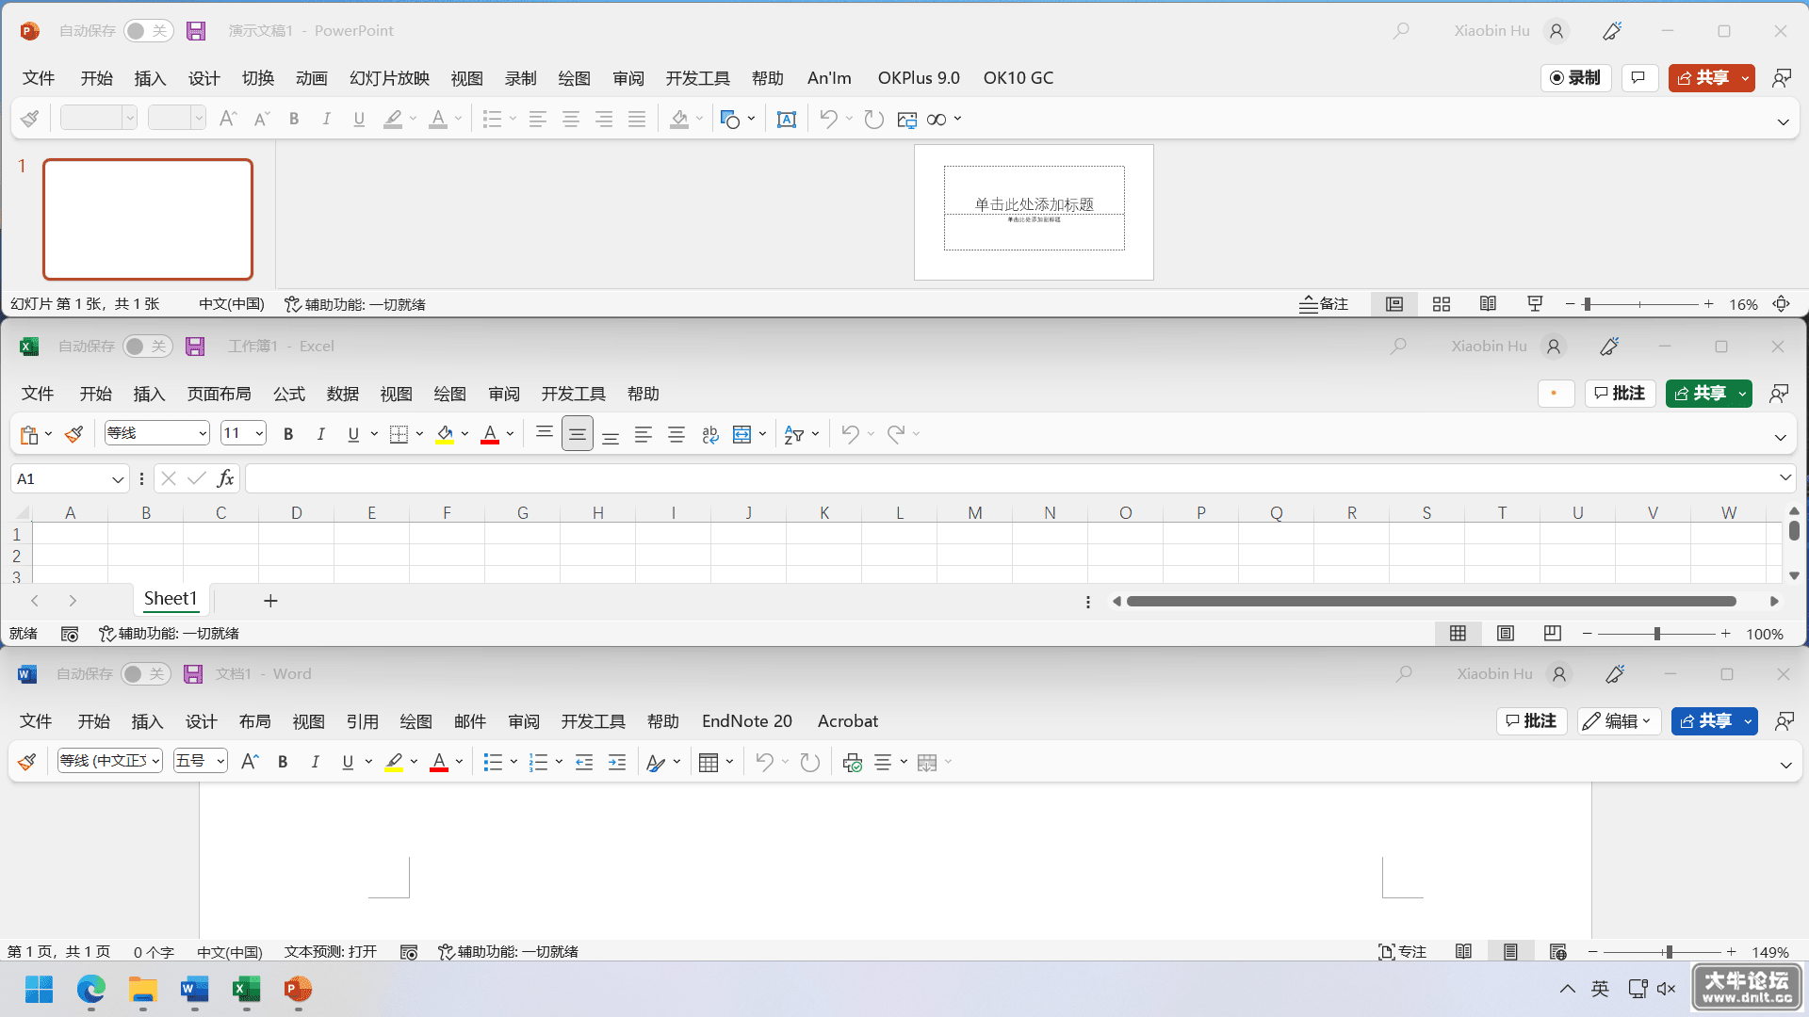
Task: Click PowerPoint slide sorter view icon
Action: coord(1442,304)
